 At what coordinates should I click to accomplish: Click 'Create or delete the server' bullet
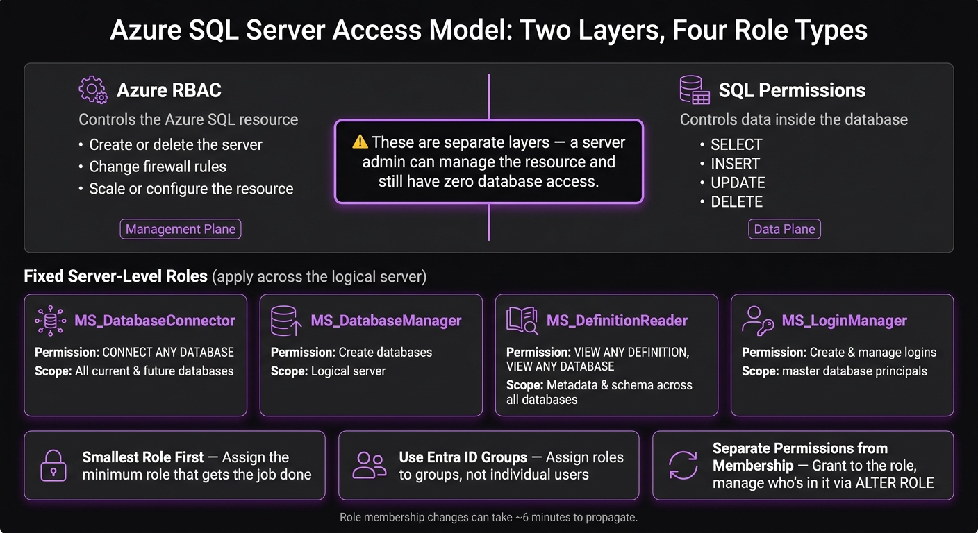click(176, 145)
